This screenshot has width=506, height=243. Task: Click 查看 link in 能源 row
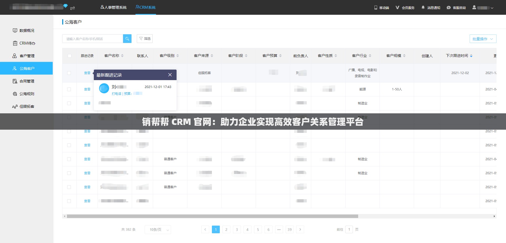click(x=87, y=89)
